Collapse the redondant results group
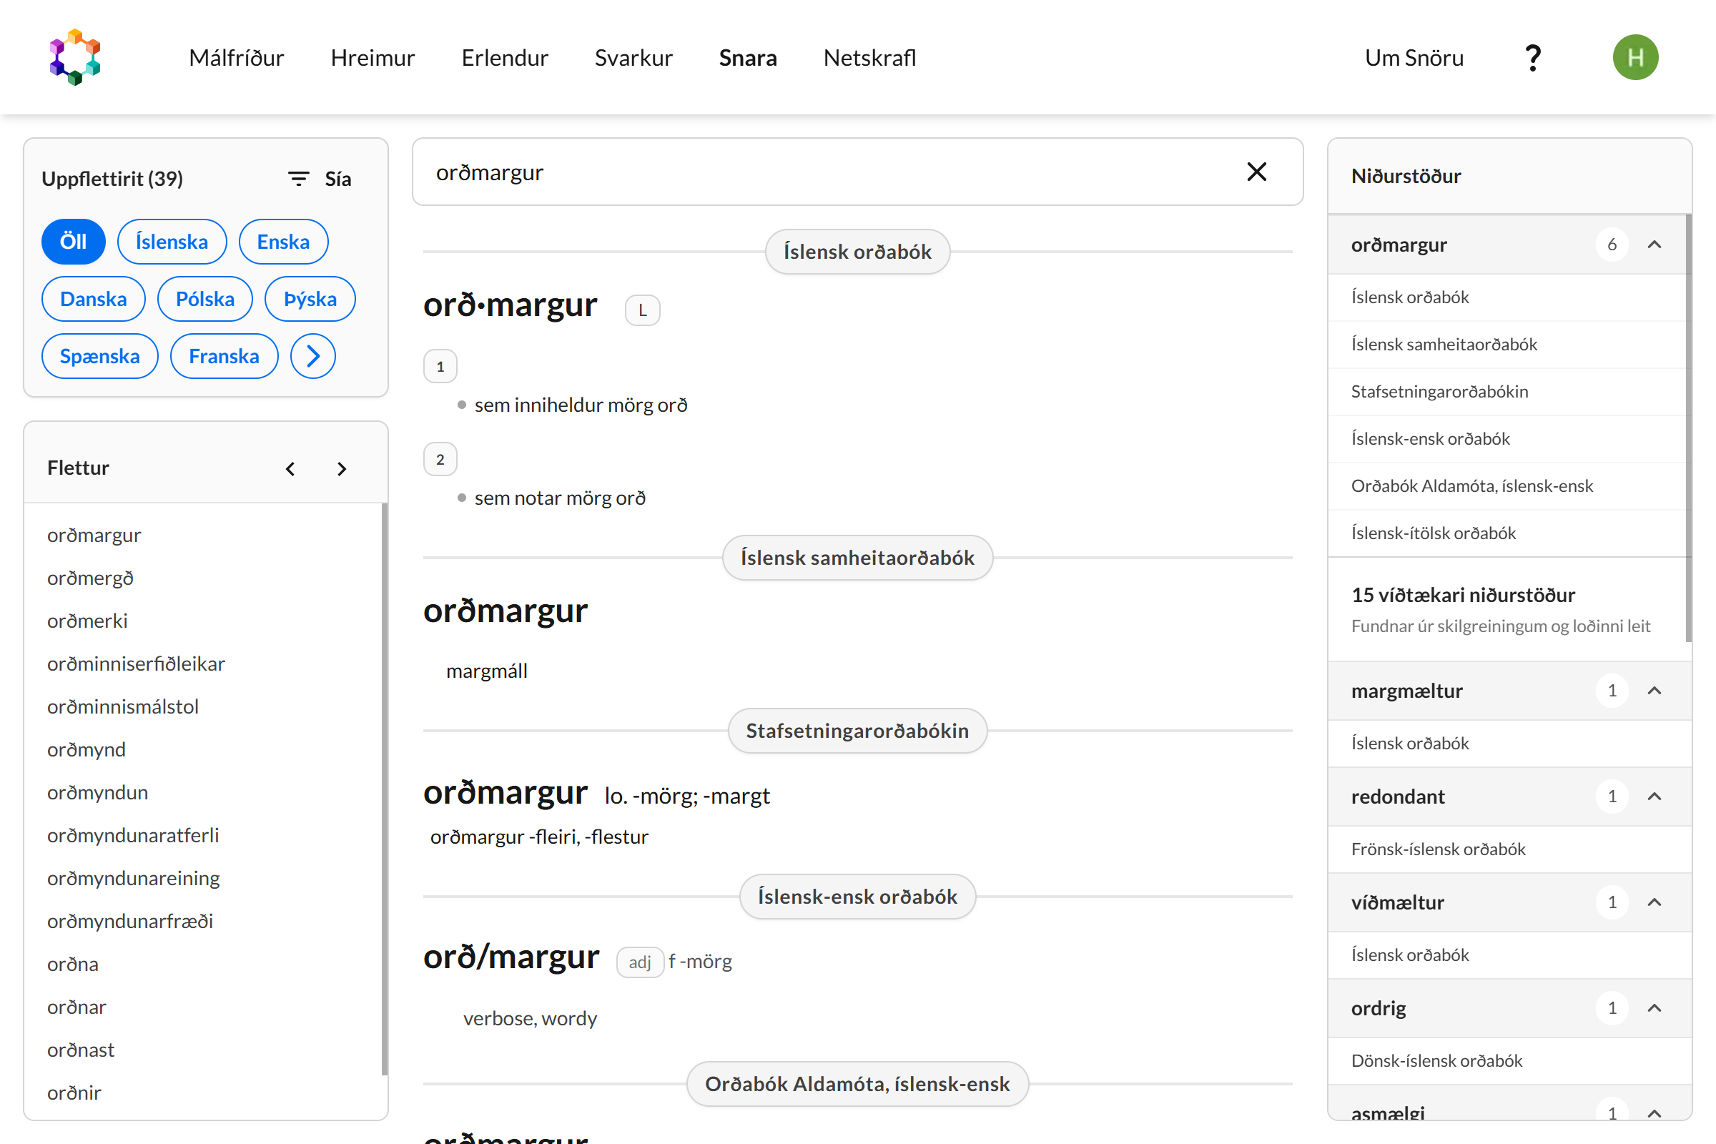 pos(1654,796)
